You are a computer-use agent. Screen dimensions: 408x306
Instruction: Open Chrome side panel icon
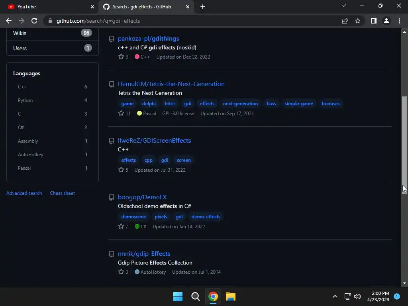tap(374, 21)
